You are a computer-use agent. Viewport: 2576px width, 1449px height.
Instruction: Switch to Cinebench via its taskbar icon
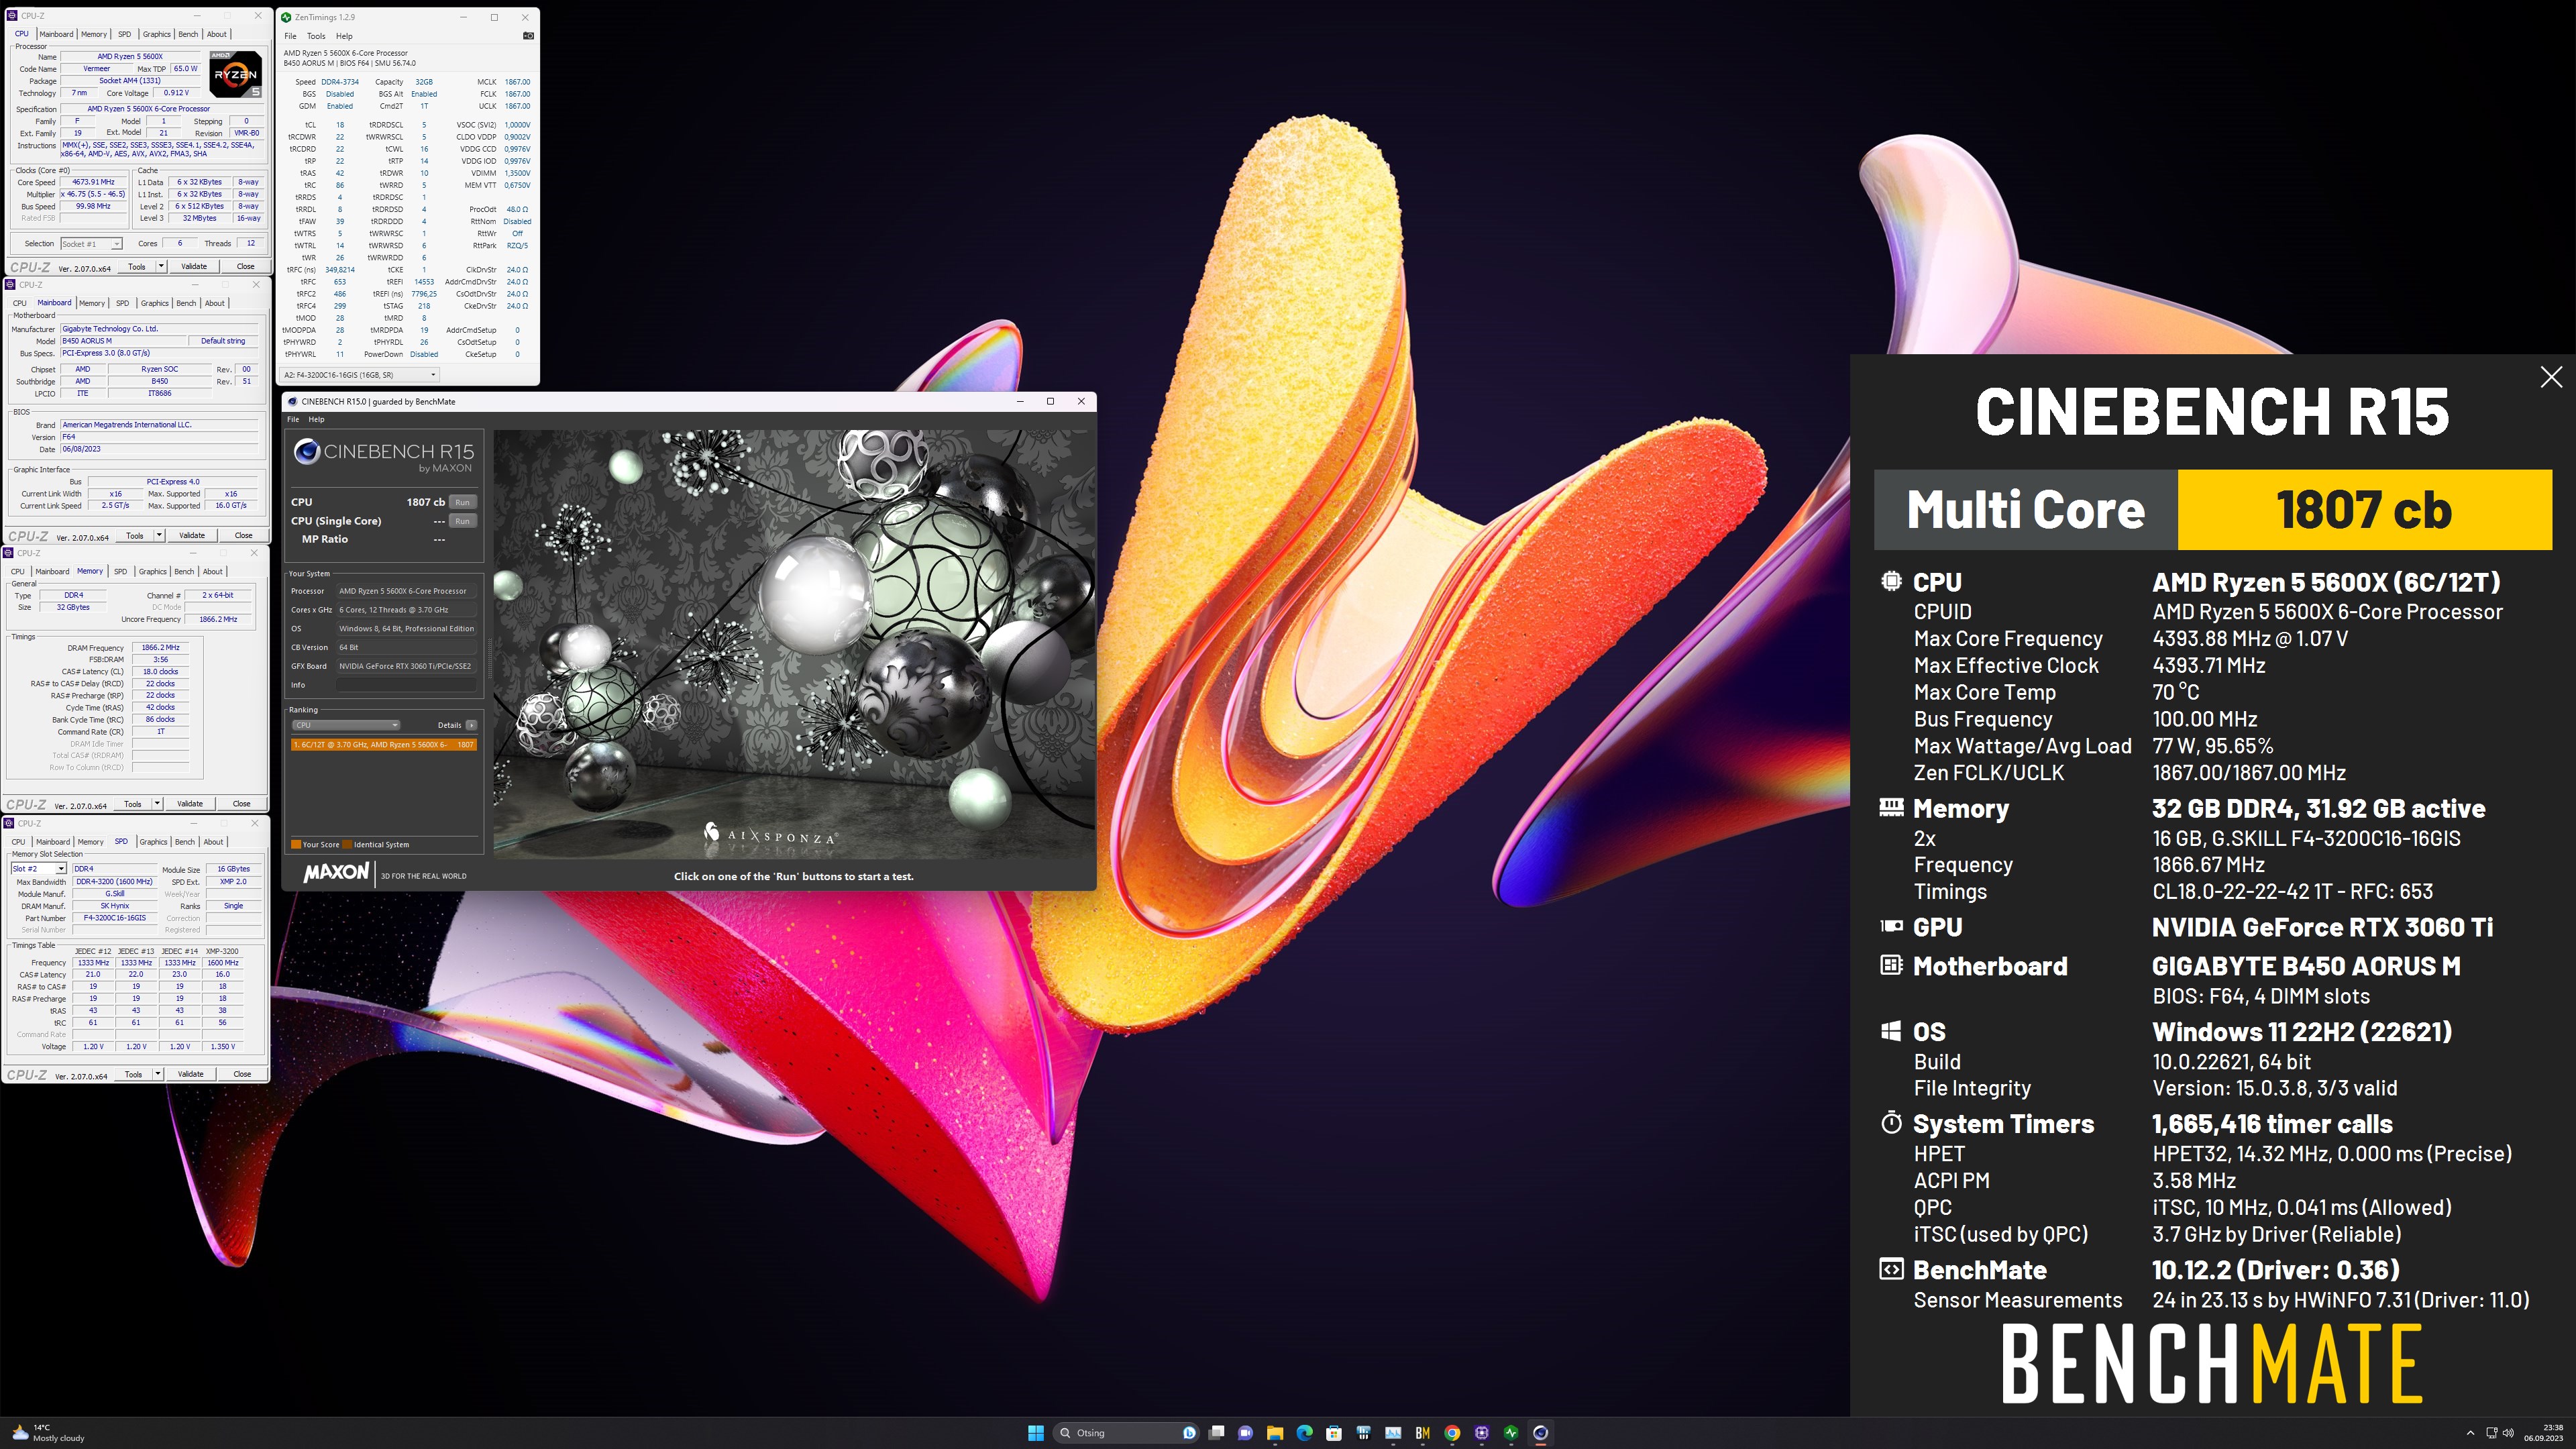(1540, 1432)
